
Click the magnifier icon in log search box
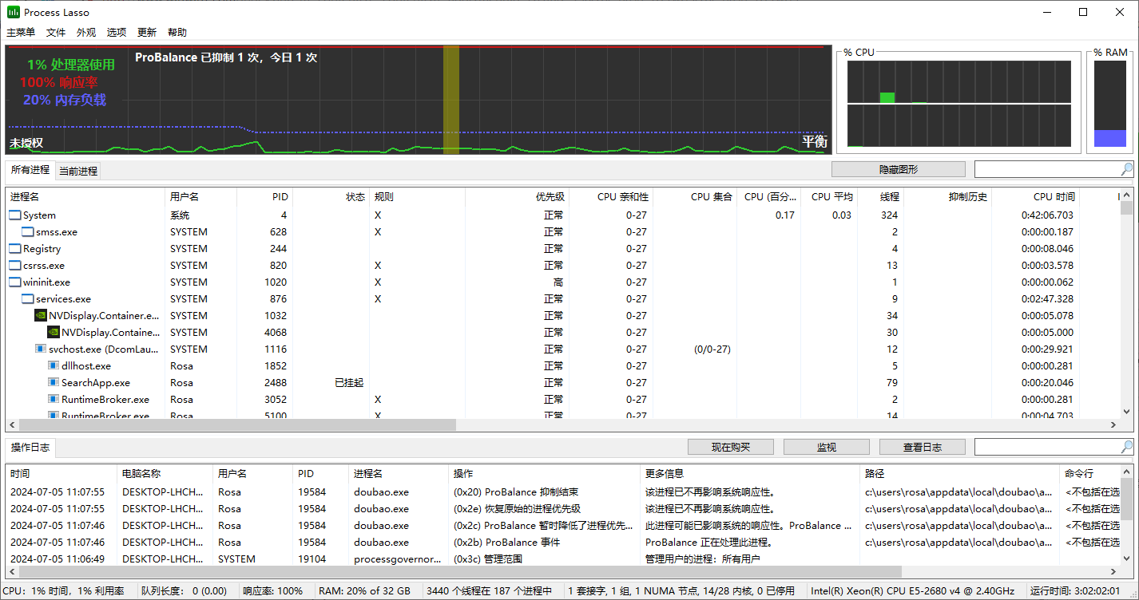click(1126, 447)
